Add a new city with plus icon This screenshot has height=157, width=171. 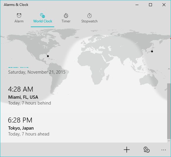pyautogui.click(x=127, y=150)
